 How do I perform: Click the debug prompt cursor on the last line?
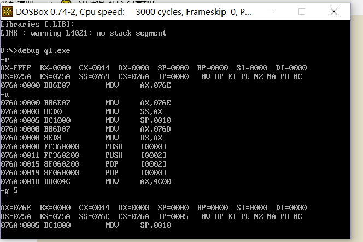pyautogui.click(x=2, y=234)
